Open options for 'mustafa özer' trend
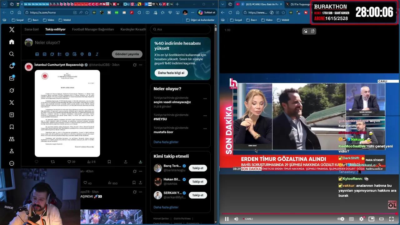Viewport: 400px width, 225px height. (205, 128)
